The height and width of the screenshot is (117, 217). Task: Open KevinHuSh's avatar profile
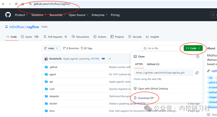point(46,59)
